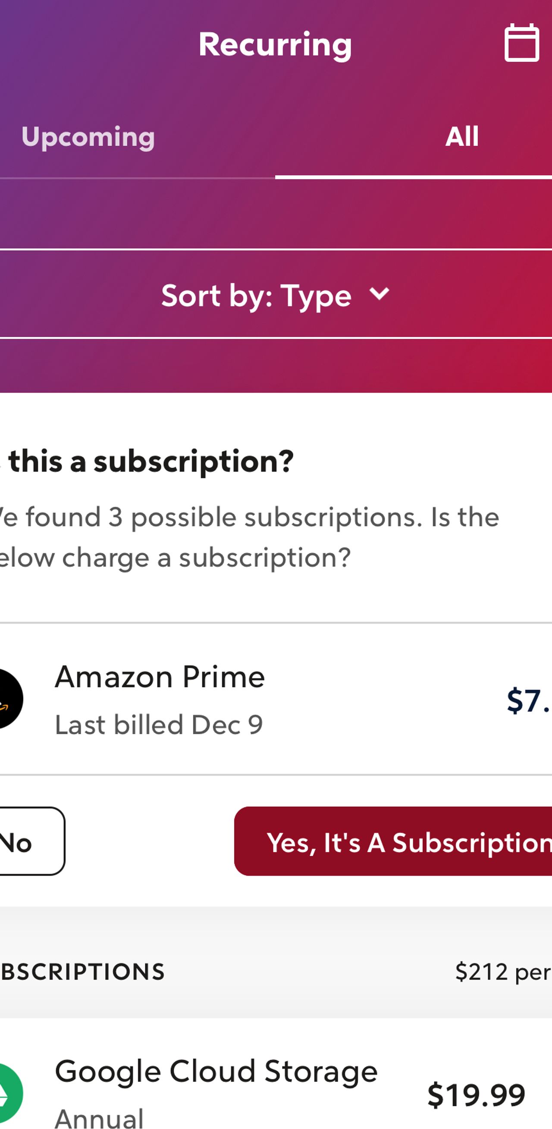Select the All tab
The height and width of the screenshot is (1129, 552).
[461, 137]
